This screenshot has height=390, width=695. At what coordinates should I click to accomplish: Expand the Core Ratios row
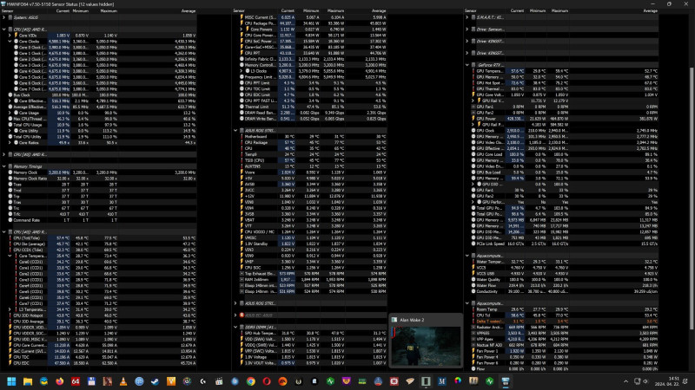[x=10, y=142]
